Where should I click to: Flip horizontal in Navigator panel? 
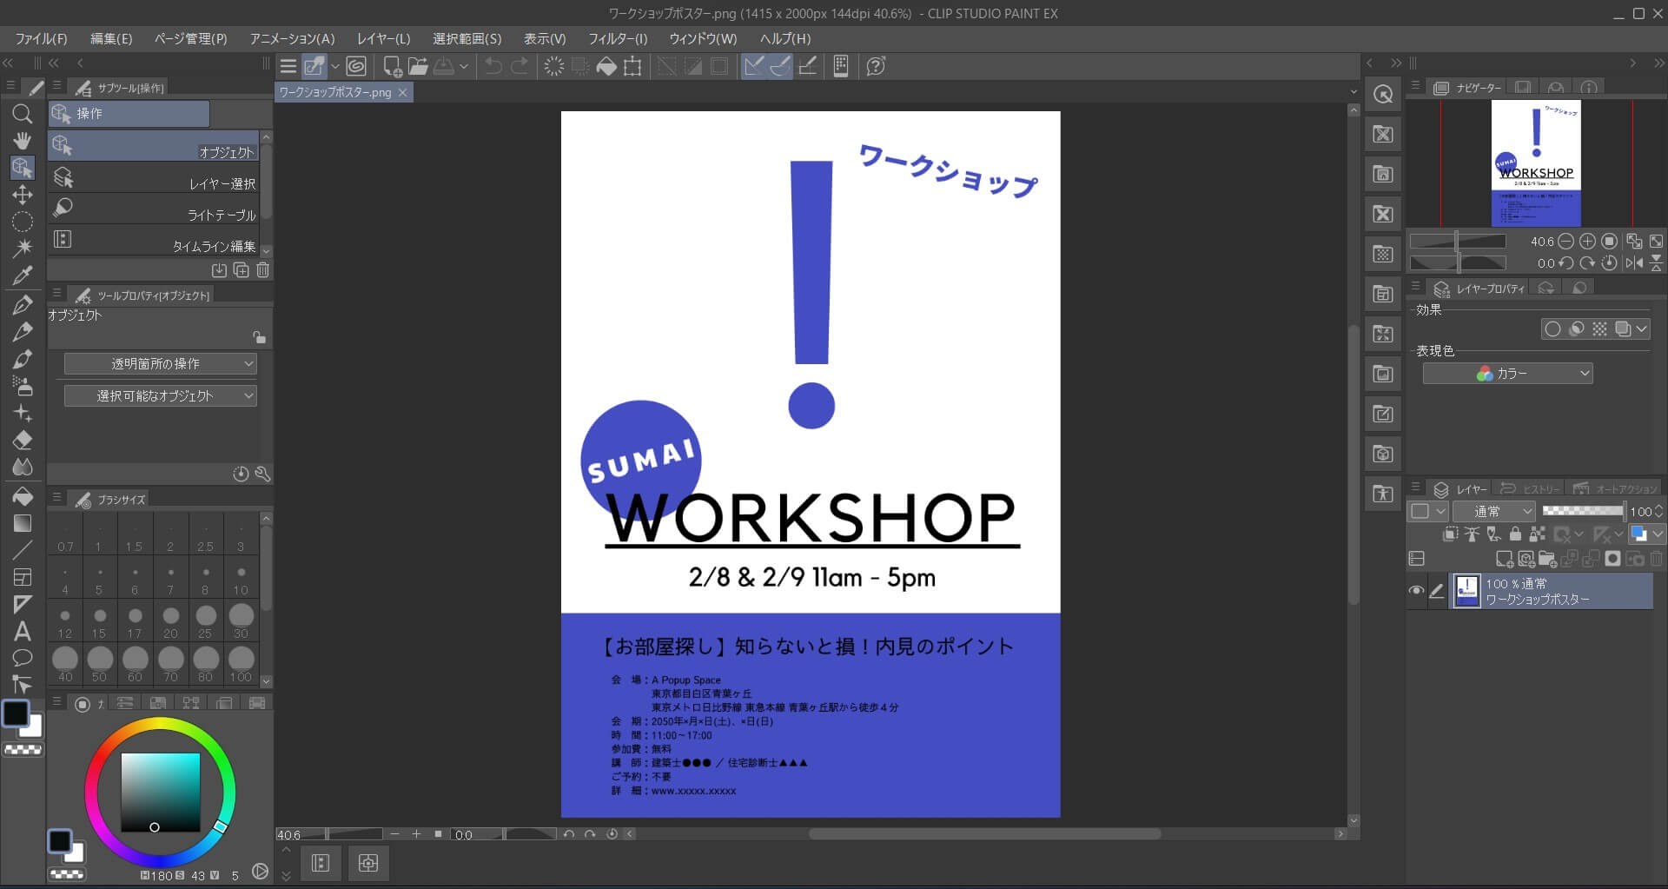[1634, 262]
